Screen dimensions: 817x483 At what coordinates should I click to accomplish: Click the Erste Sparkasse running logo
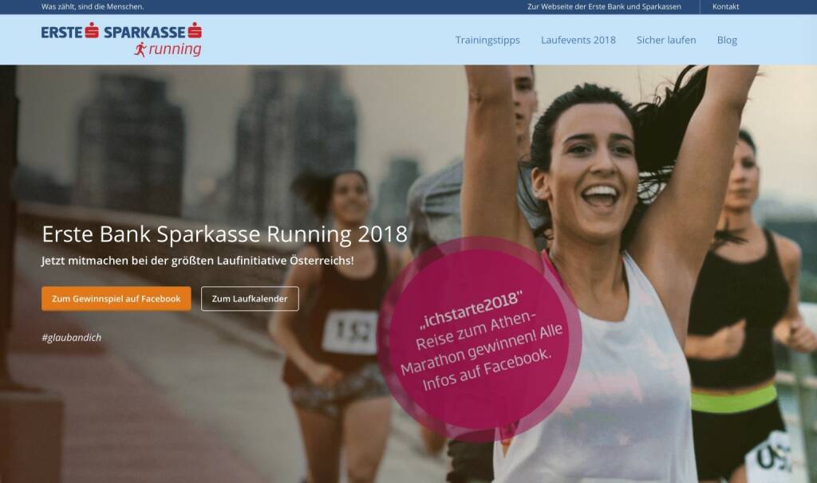(121, 40)
